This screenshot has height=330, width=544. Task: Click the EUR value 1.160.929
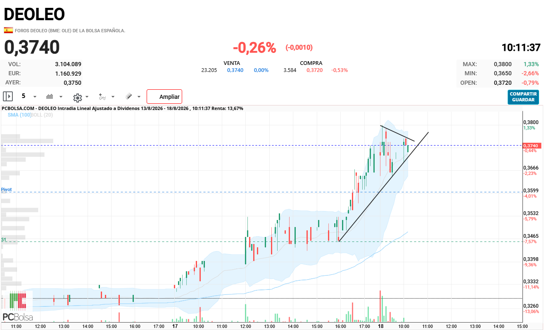click(68, 73)
